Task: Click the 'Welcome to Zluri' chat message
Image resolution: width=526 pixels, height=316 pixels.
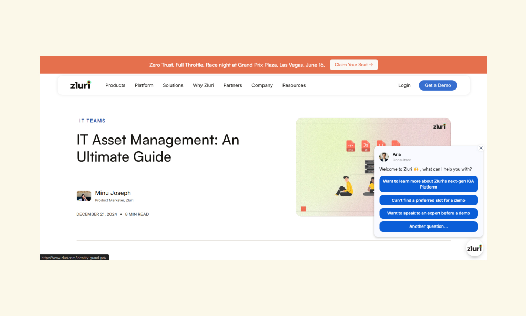Action: pos(426,169)
